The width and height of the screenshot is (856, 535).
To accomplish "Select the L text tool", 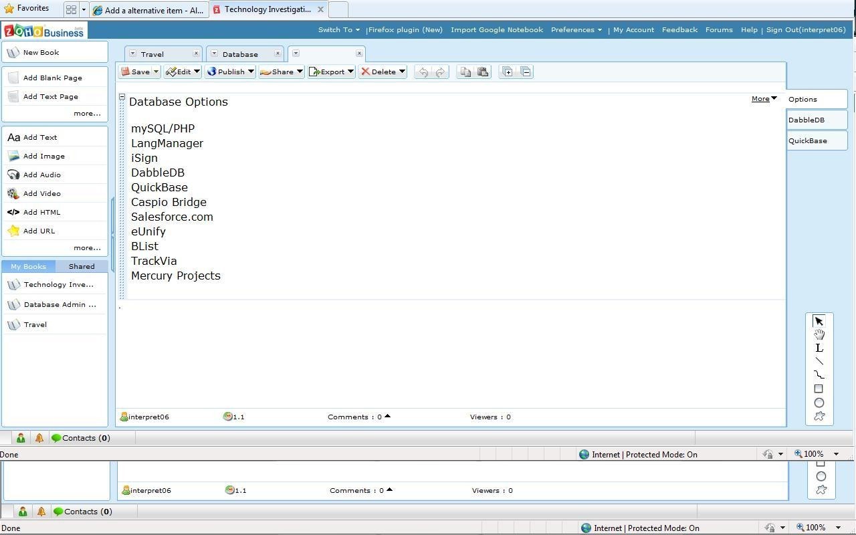I will click(x=819, y=348).
